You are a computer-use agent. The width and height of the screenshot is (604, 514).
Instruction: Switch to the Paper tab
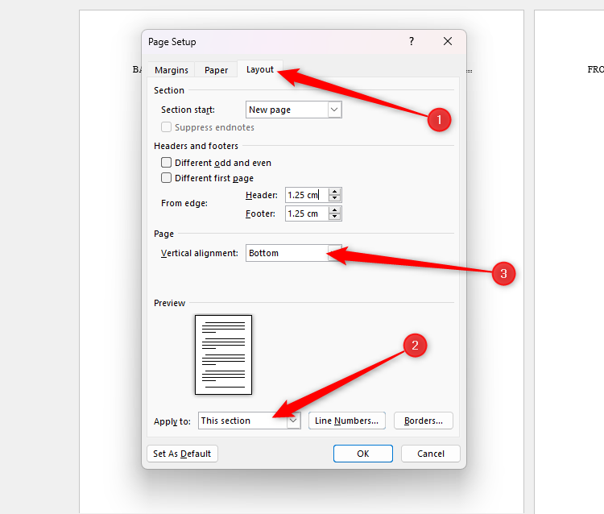[x=216, y=70]
